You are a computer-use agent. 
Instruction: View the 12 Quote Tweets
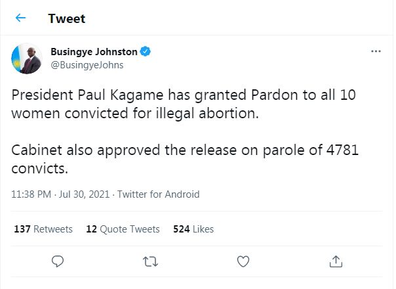[123, 229]
